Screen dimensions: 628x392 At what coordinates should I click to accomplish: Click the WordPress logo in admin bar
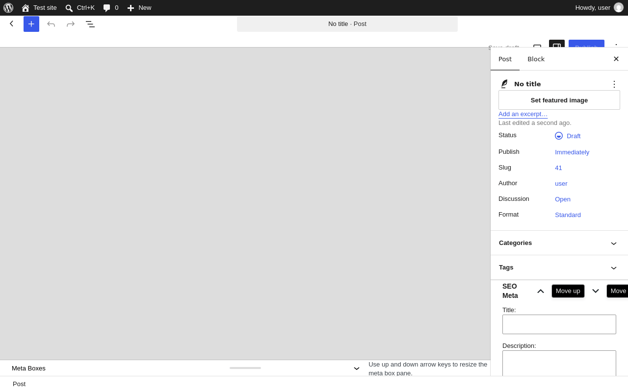click(x=8, y=8)
